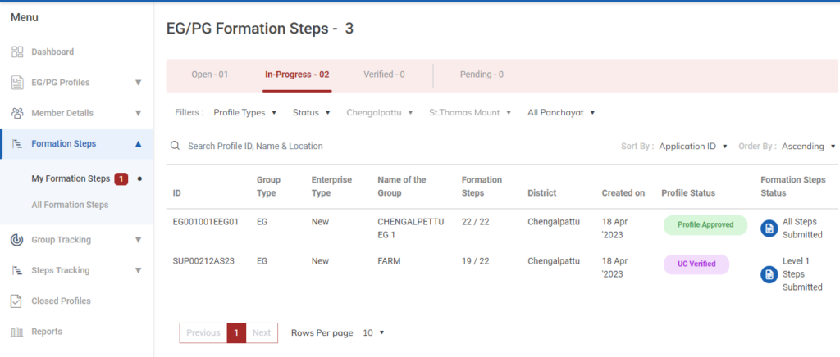
Task: Change Sort By Application ID dropdown
Action: (x=693, y=147)
